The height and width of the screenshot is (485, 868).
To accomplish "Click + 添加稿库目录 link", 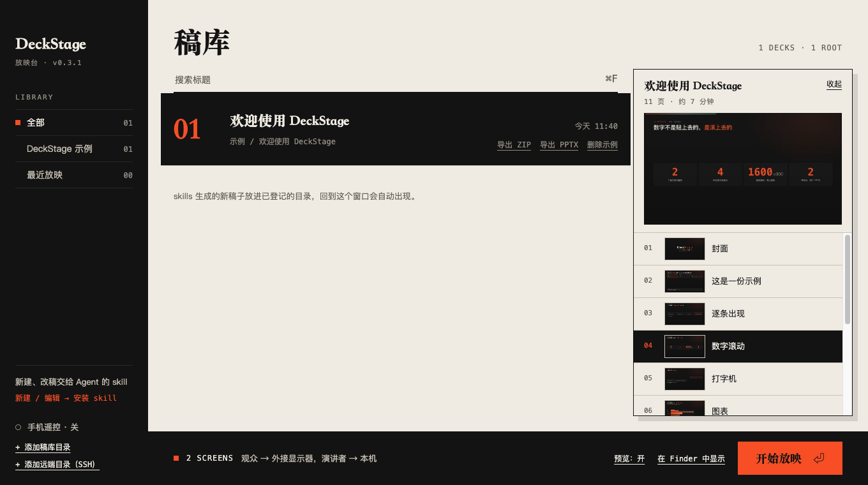I will 43,447.
